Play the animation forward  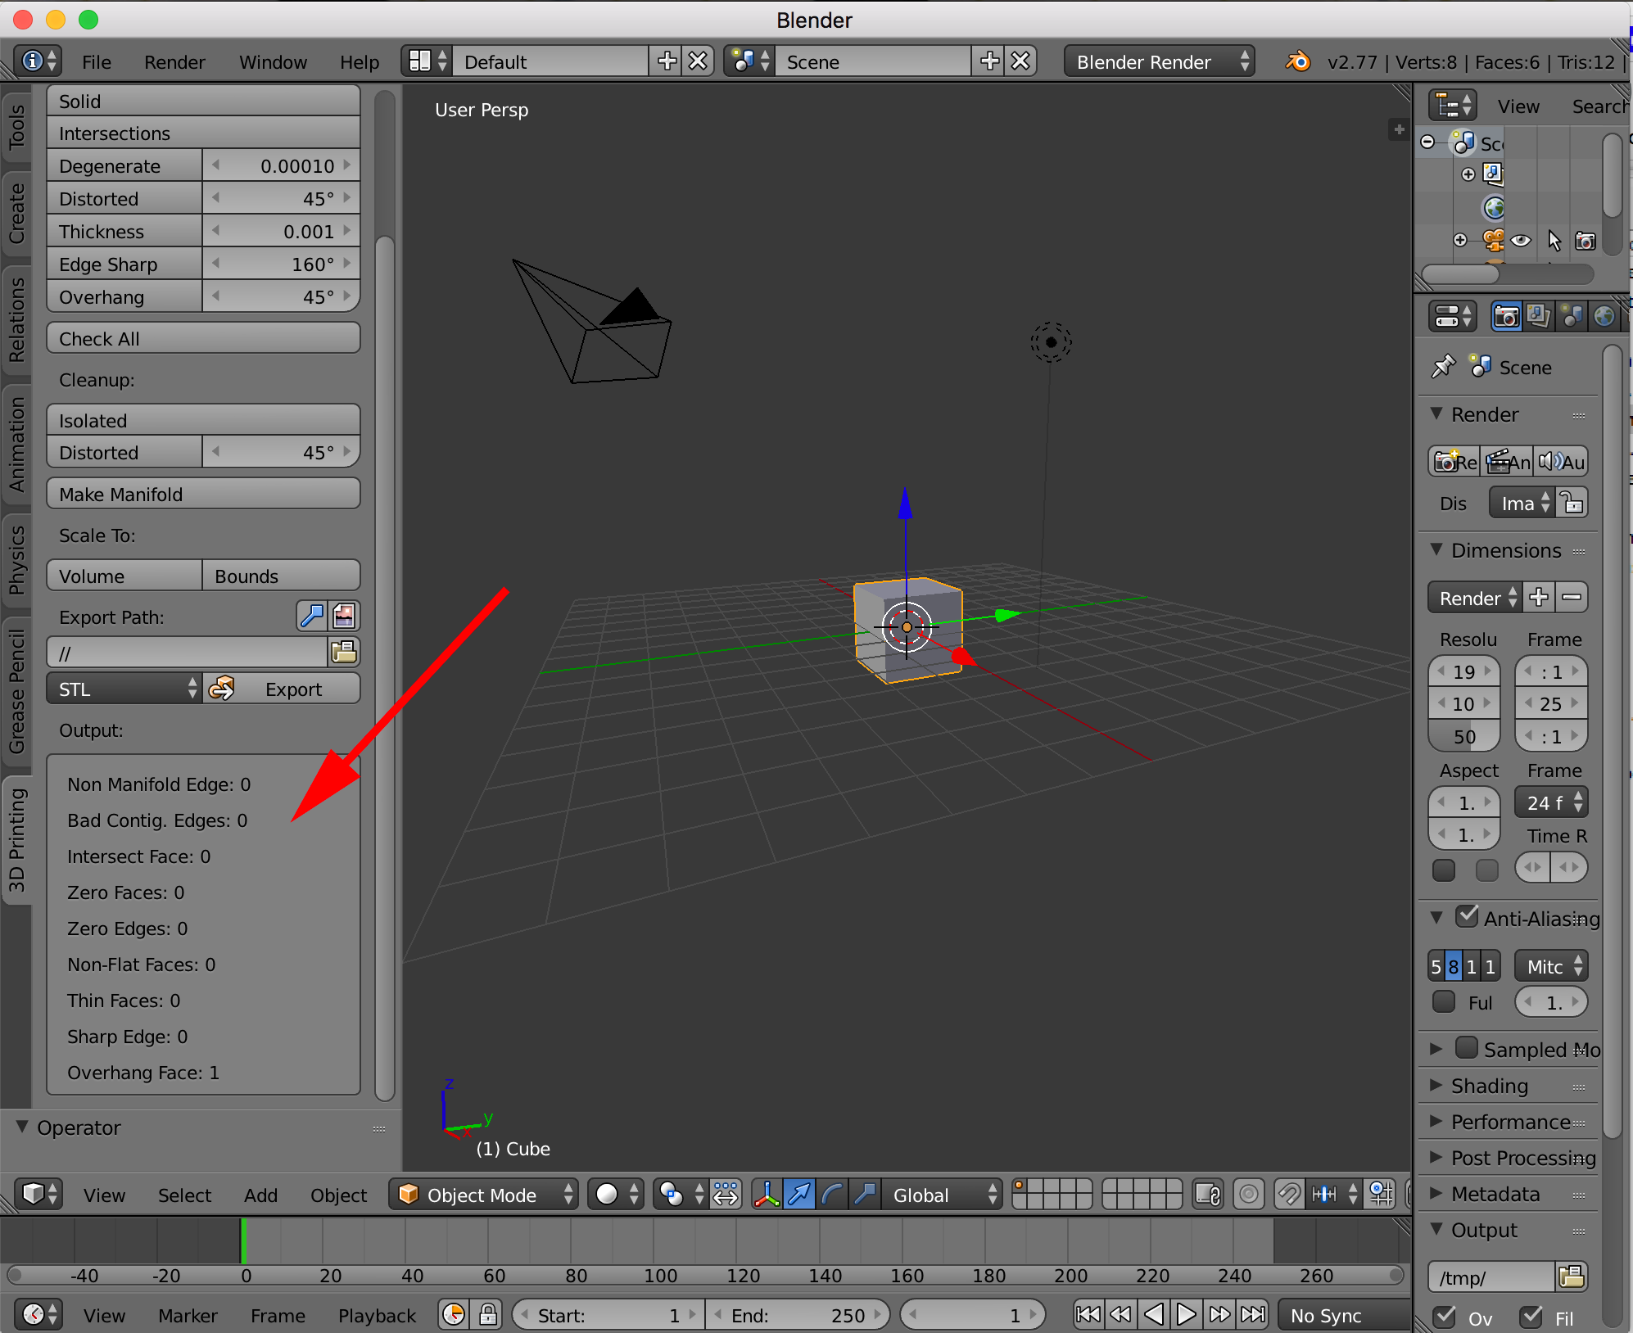click(1186, 1314)
